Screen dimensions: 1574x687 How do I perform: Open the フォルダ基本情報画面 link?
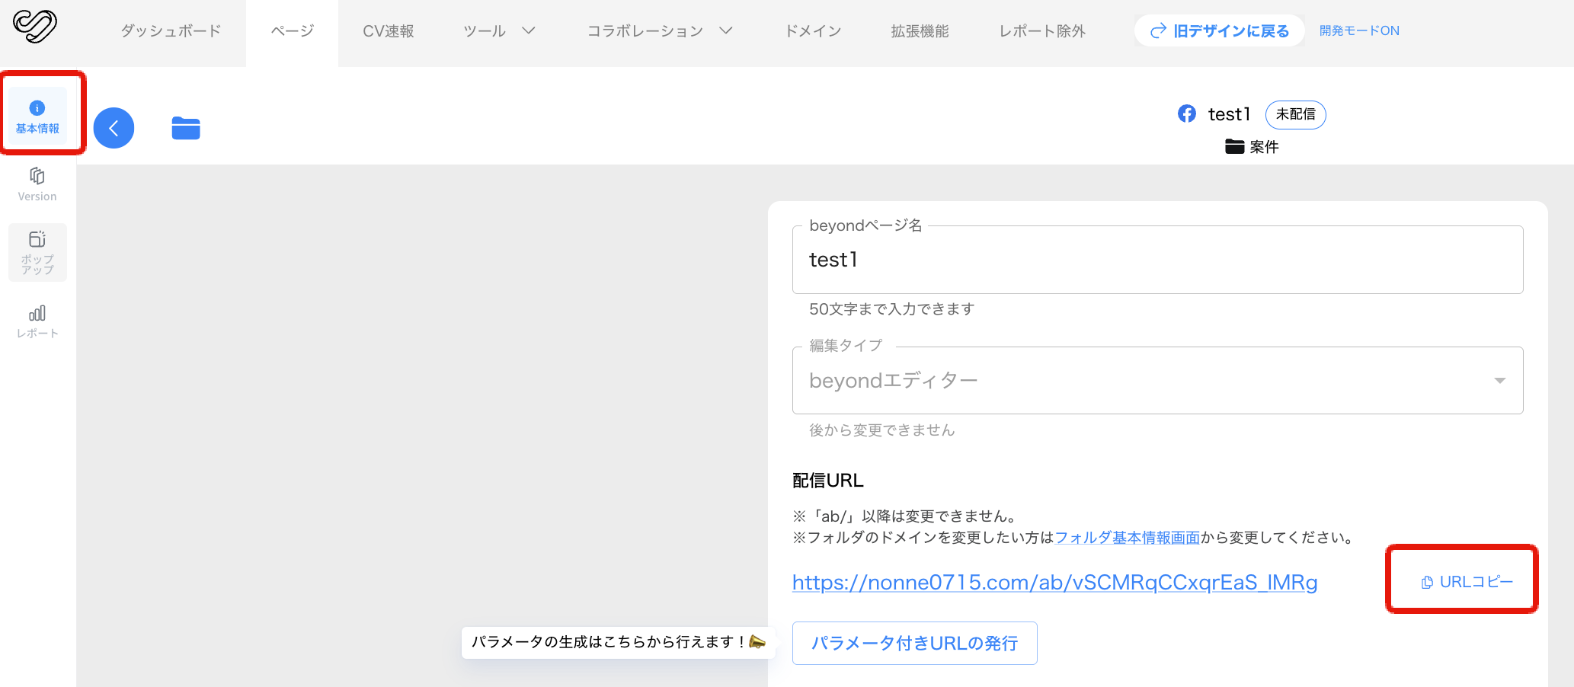(1127, 538)
